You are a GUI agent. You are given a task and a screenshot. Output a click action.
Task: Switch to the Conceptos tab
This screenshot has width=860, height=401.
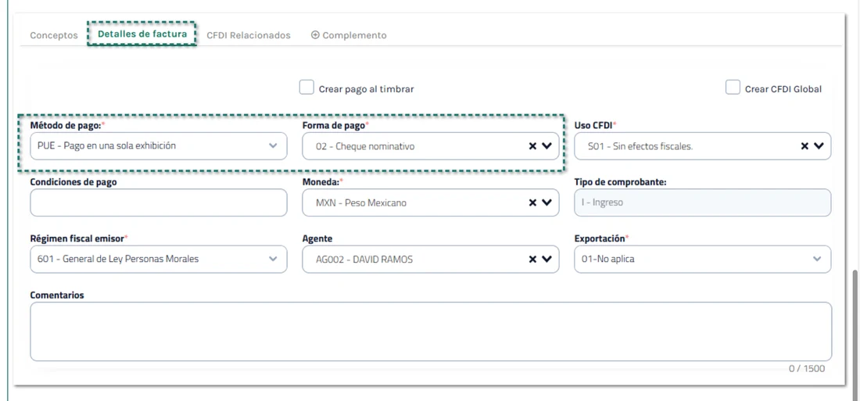click(x=54, y=35)
